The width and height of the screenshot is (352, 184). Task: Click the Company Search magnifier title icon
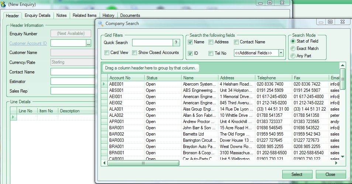point(101,24)
